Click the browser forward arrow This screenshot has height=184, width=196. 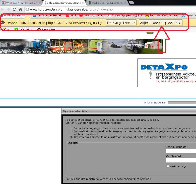point(8,9)
